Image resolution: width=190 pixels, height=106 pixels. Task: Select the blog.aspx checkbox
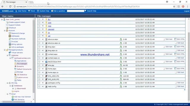[x=39, y=47]
